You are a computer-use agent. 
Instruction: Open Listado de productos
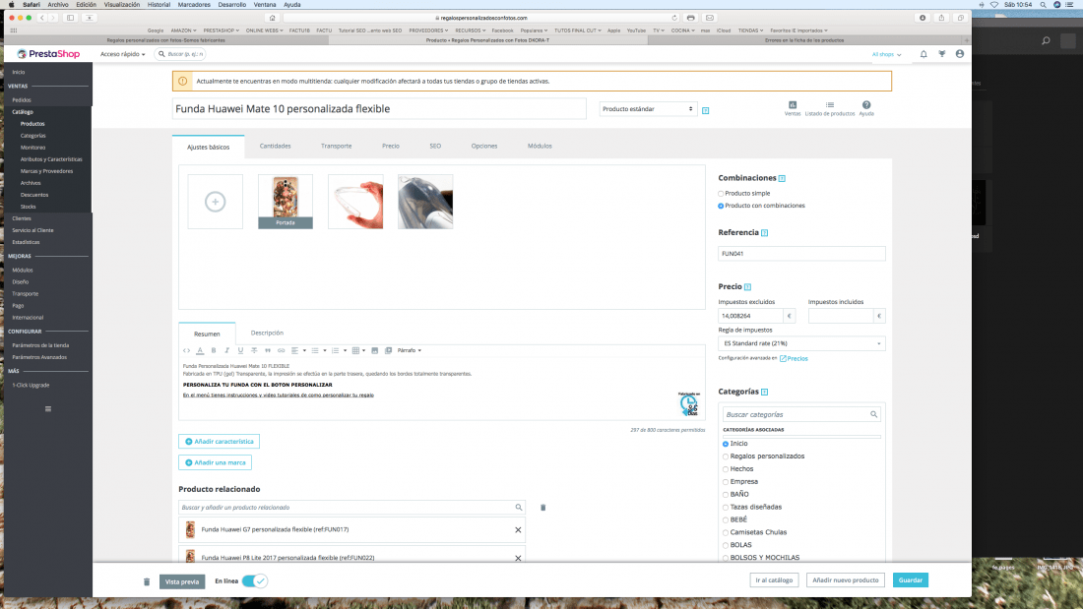(x=830, y=107)
